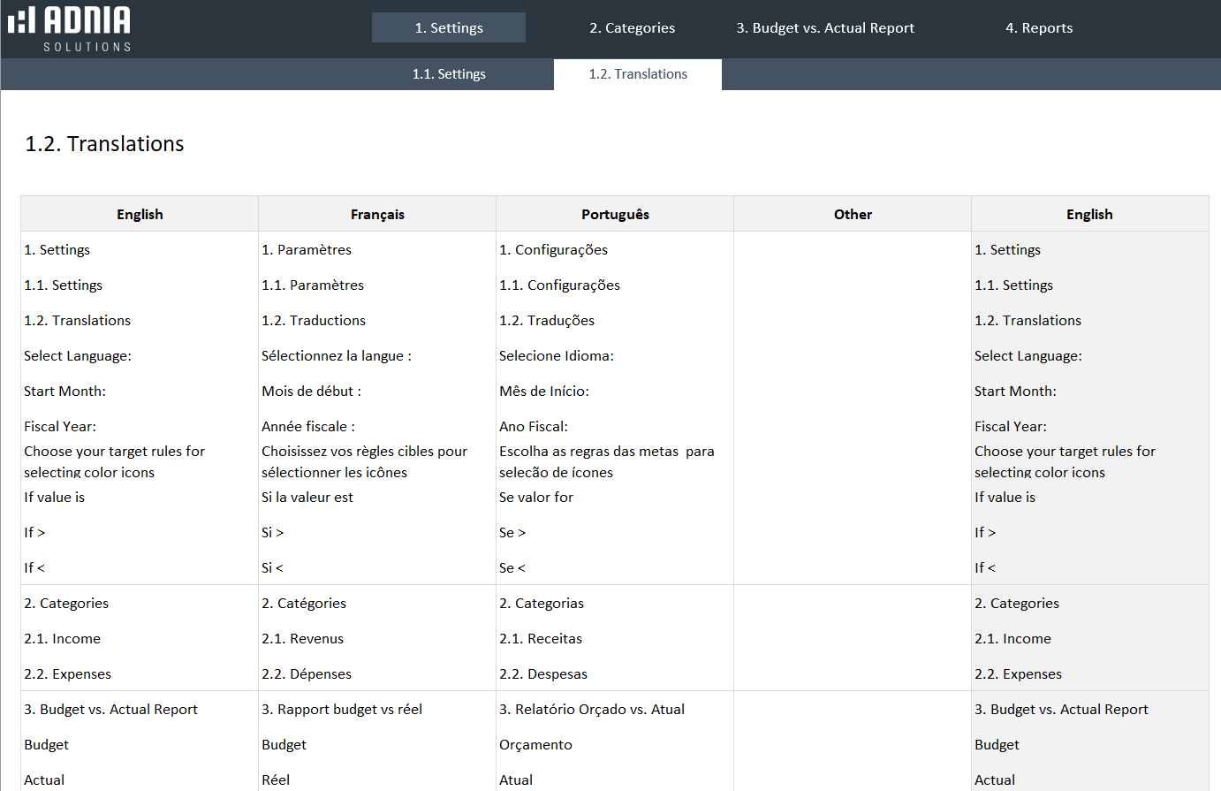Click the French cell 'Année fiscale :'
1221x791 pixels.
tap(308, 426)
